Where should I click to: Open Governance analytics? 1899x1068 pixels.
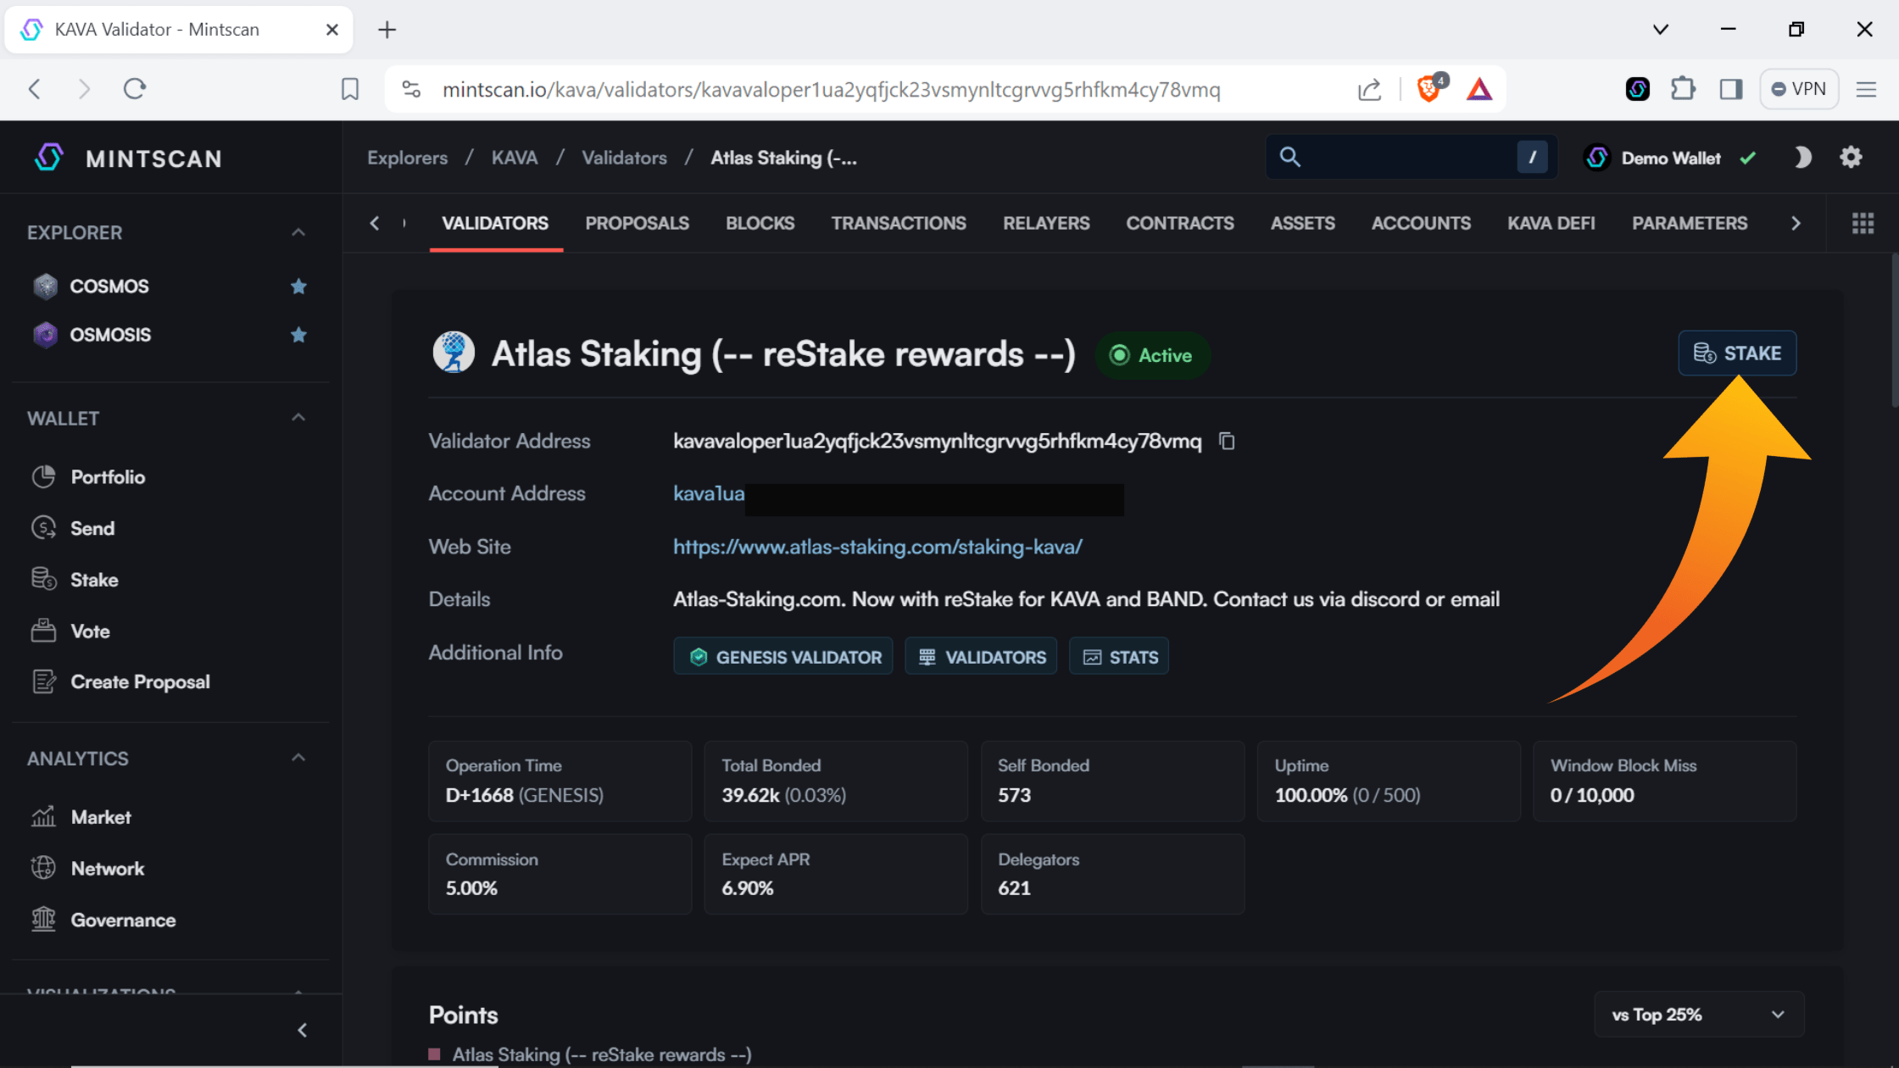coord(122,920)
